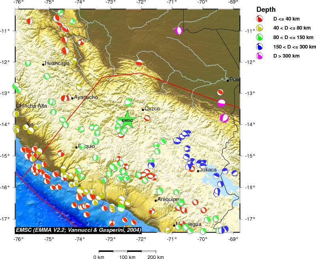Select the Cuzco city marker dot

coord(143,110)
